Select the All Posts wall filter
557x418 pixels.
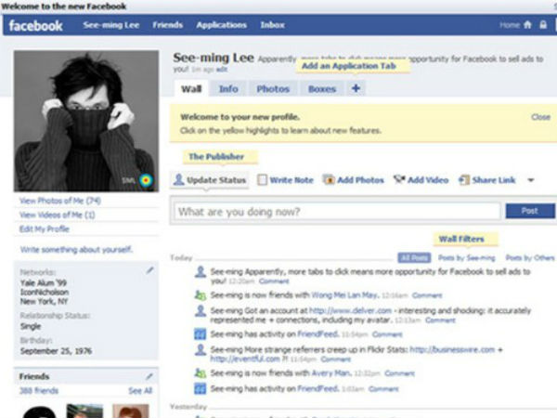pos(414,257)
